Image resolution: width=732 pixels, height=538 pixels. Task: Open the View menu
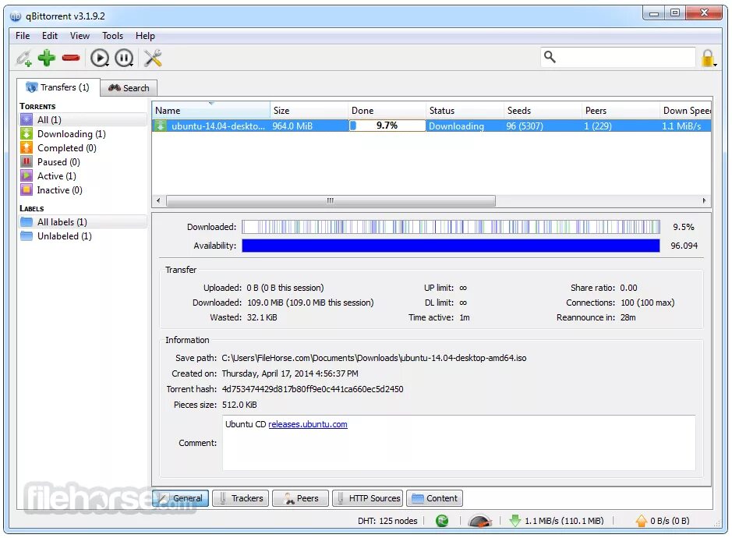click(x=80, y=36)
